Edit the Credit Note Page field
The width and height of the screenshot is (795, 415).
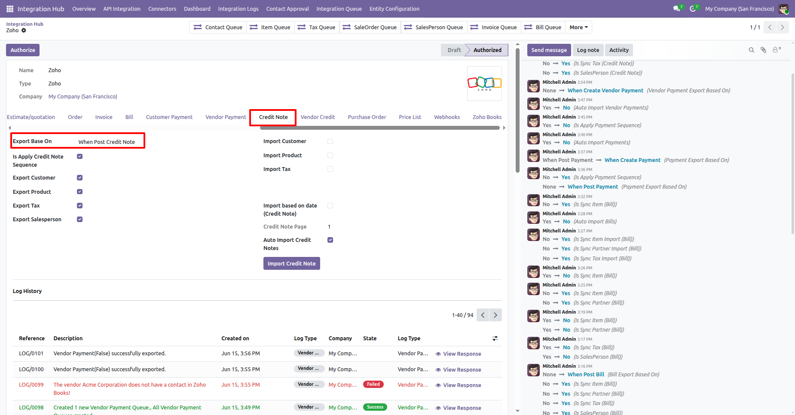[329, 227]
